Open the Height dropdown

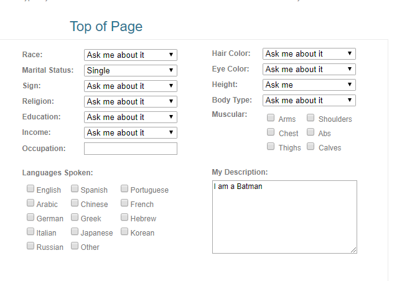pos(309,85)
